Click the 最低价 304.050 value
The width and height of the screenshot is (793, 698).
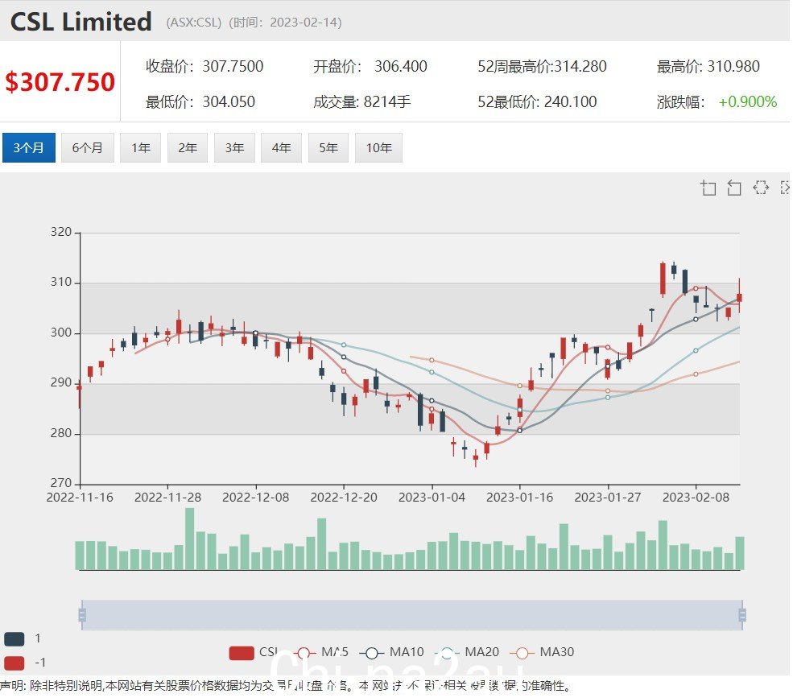(x=229, y=102)
